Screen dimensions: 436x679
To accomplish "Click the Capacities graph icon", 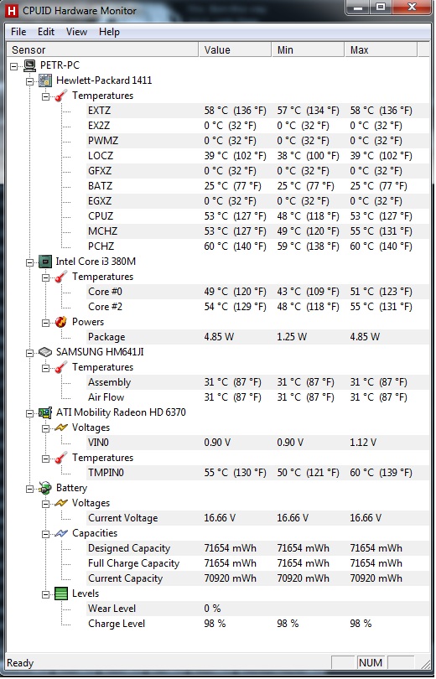I will pos(61,533).
